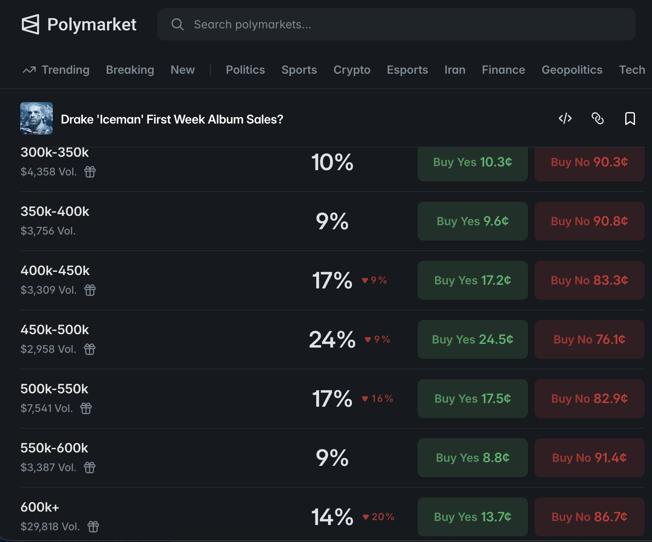Click rewards gift icon for 400k-450k
This screenshot has width=652, height=542.
(90, 290)
